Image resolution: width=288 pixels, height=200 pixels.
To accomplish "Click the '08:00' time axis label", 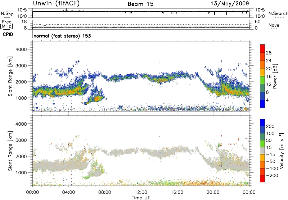I will (x=105, y=192).
